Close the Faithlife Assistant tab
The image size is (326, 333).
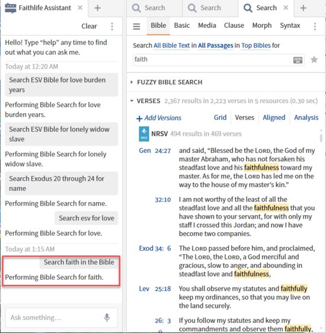80,8
